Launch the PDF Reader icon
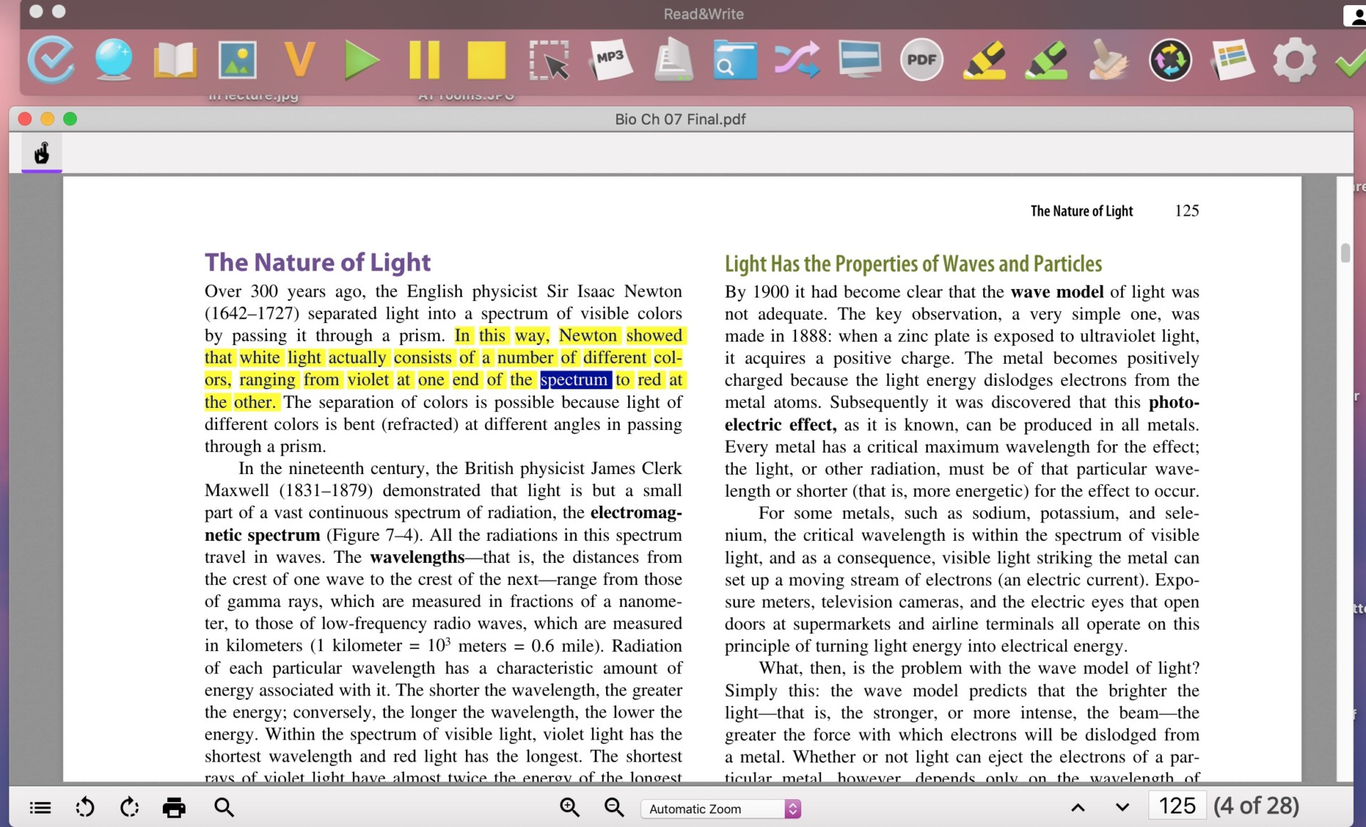The image size is (1366, 827). click(921, 60)
